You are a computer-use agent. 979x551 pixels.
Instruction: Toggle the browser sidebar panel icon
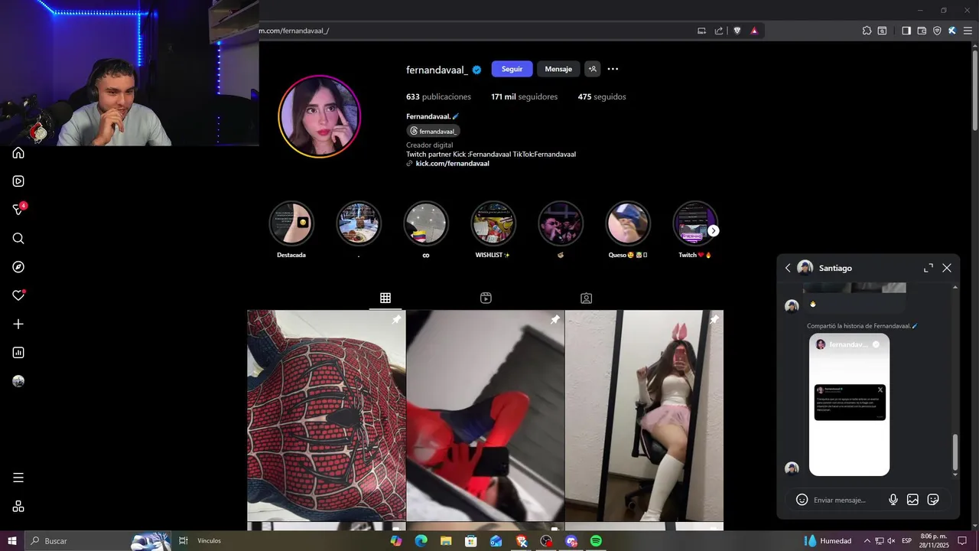coord(906,31)
